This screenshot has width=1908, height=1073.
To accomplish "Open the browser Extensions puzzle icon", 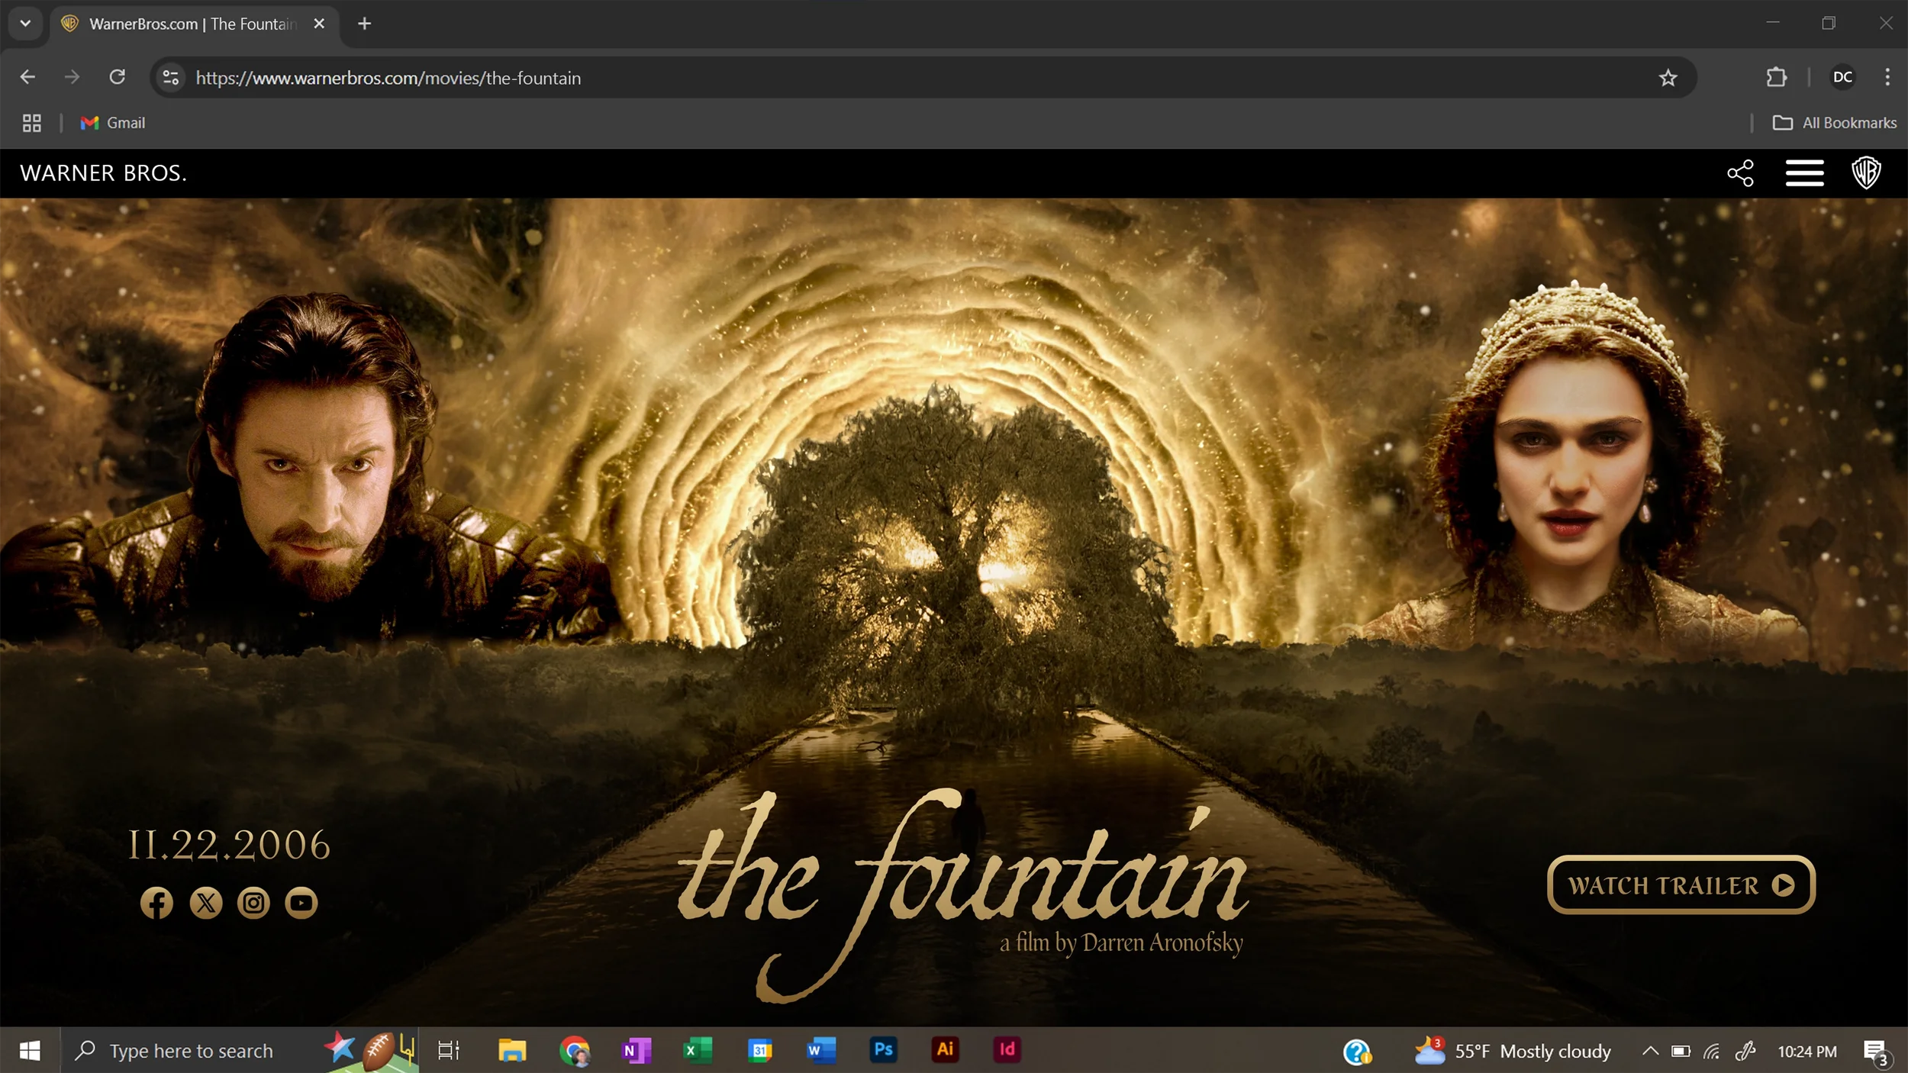I will [1776, 77].
